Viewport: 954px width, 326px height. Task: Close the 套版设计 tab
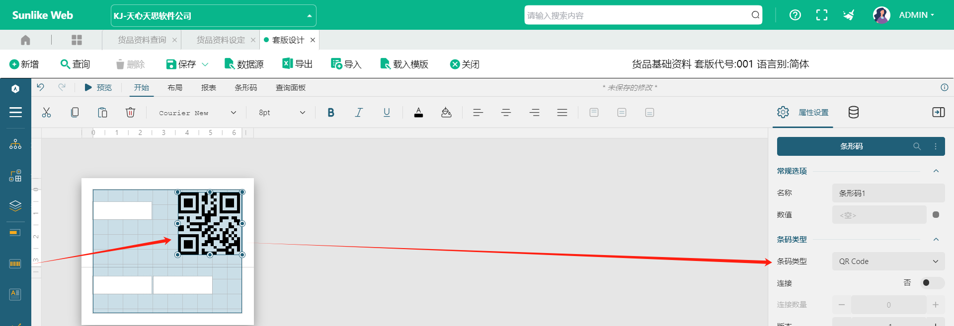[313, 40]
